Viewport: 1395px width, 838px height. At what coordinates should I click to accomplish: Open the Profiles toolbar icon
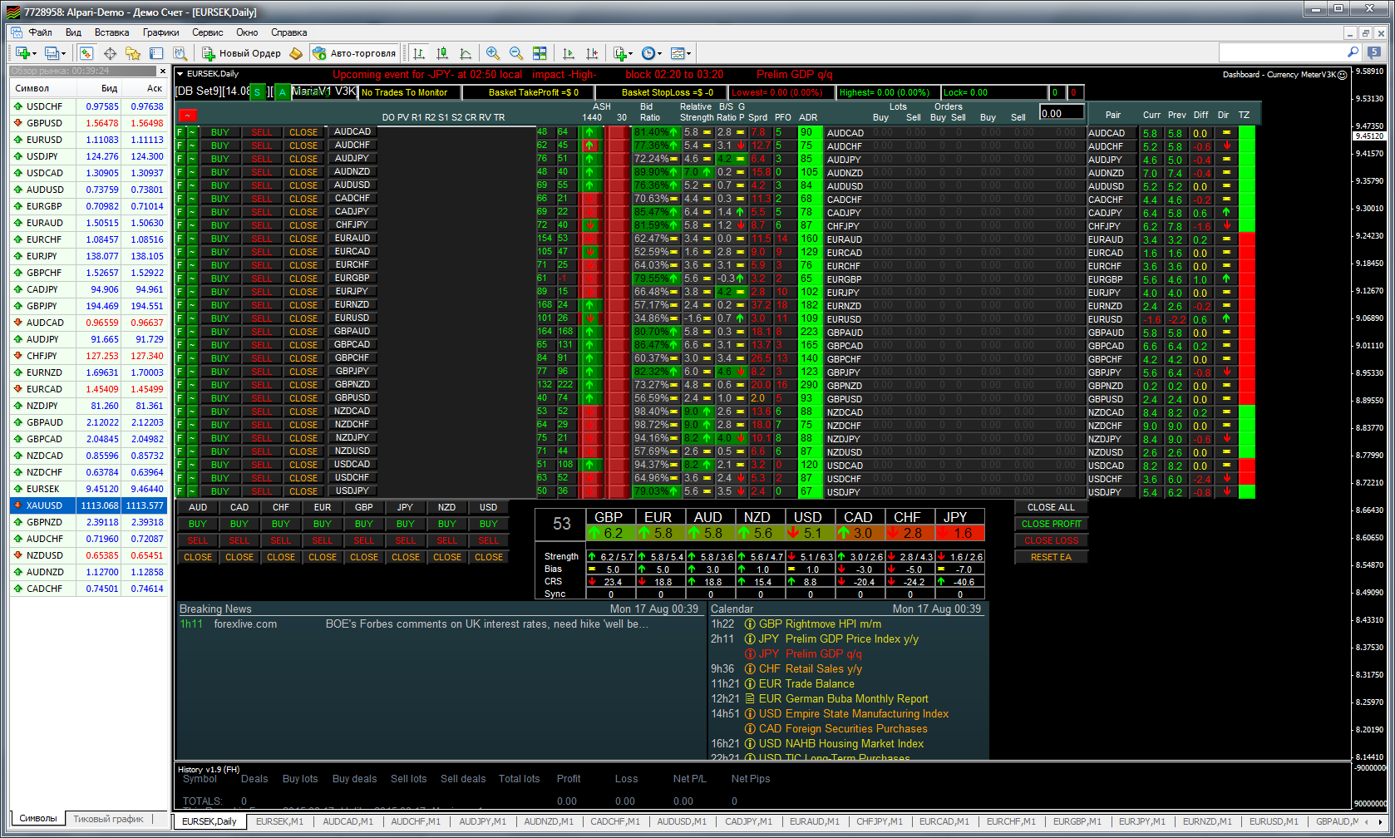[52, 53]
